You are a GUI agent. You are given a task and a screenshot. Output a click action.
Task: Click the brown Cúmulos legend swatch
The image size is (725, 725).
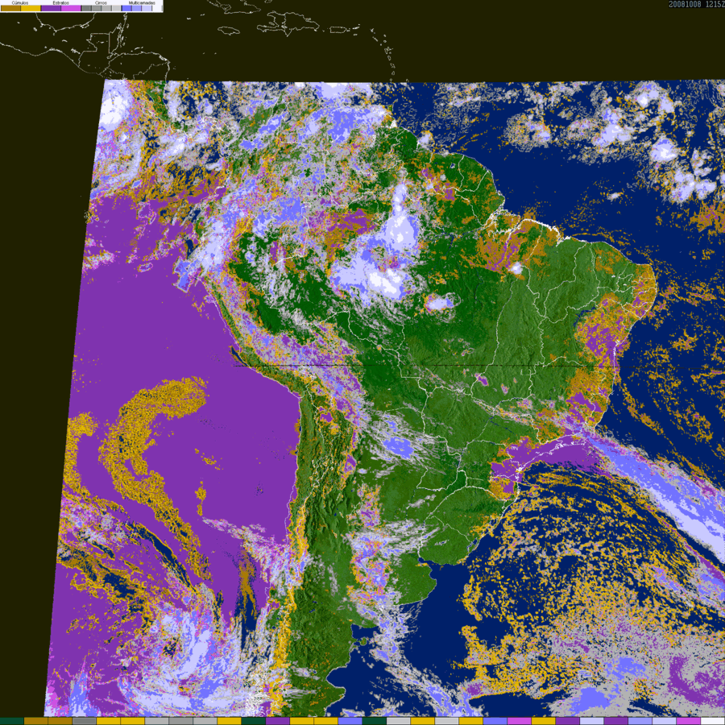[10, 8]
